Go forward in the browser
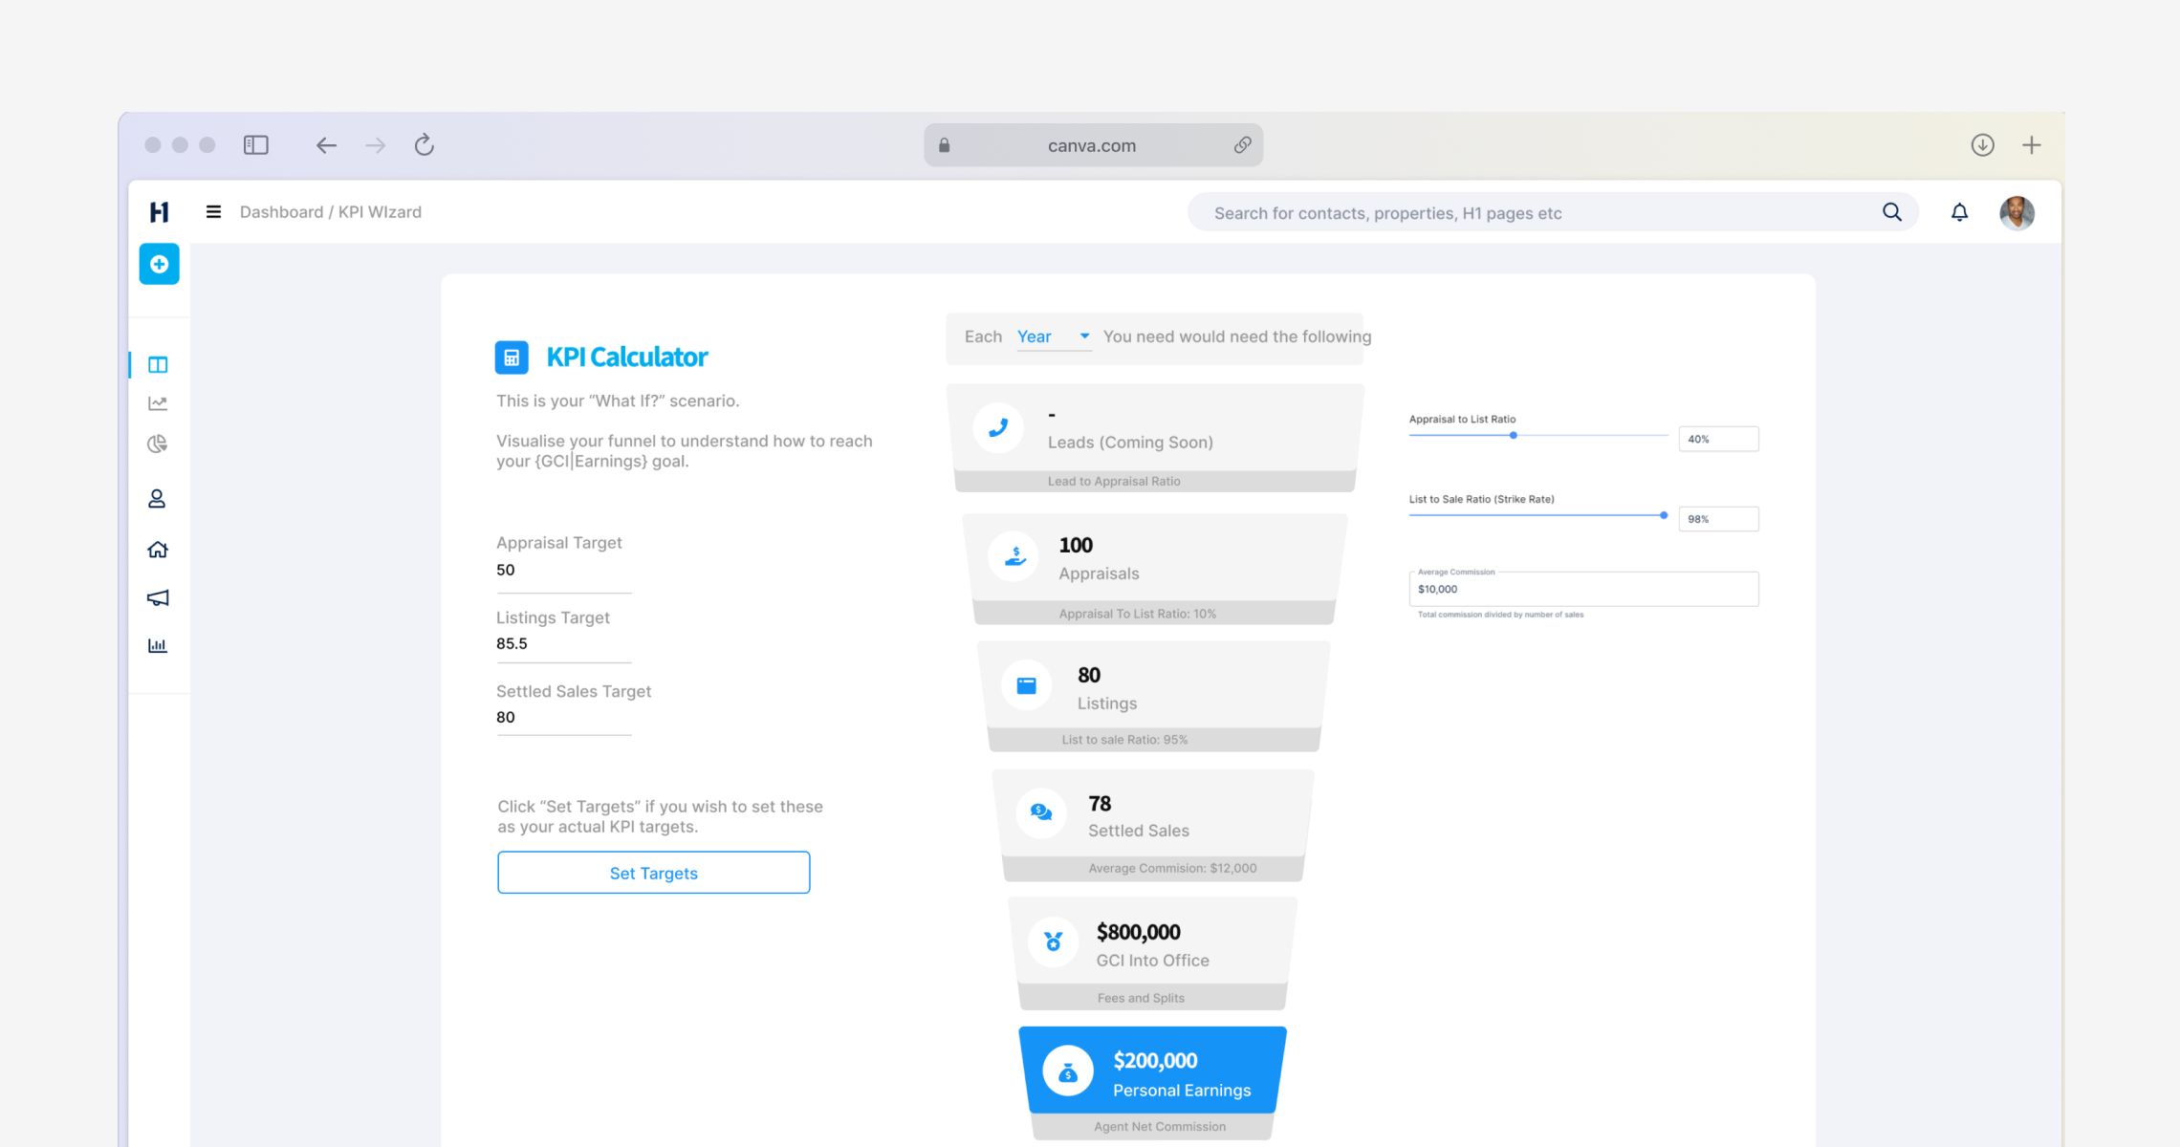This screenshot has height=1147, width=2180. click(376, 145)
